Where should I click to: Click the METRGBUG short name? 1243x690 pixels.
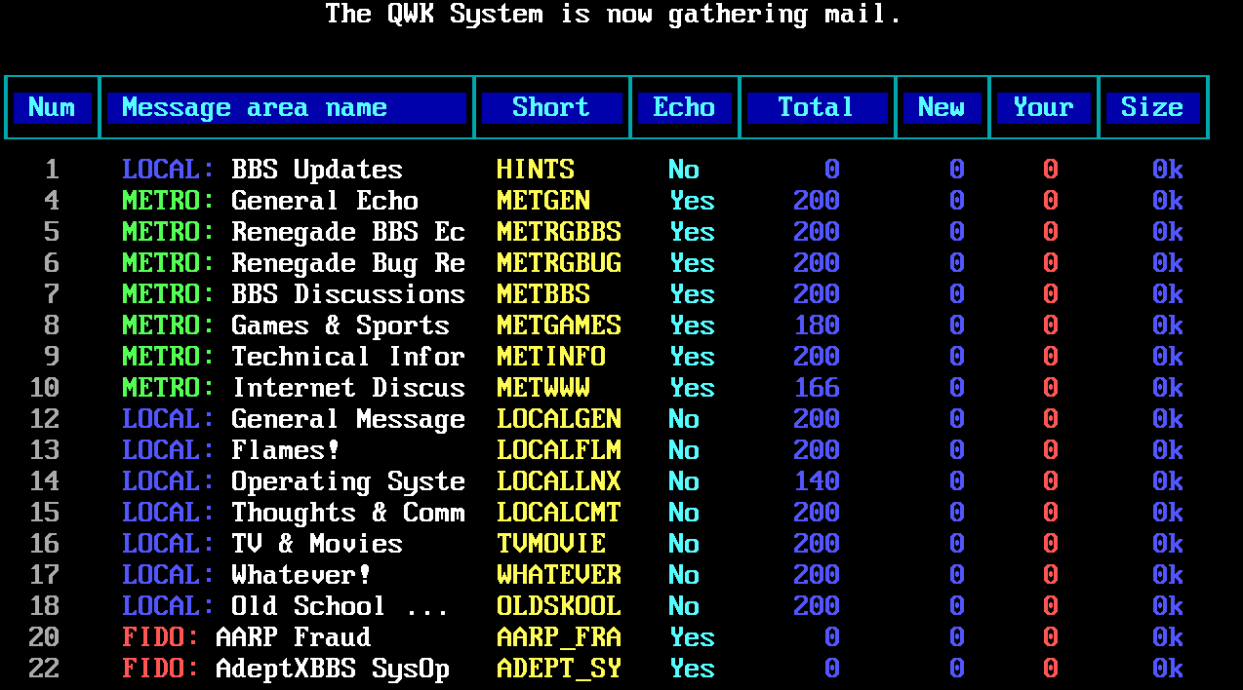tap(559, 263)
